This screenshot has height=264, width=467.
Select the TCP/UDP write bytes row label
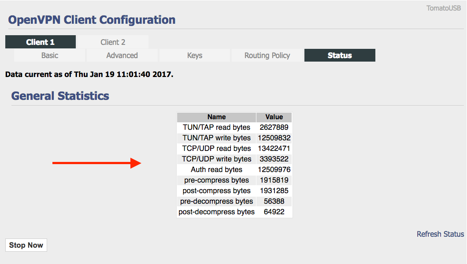pyautogui.click(x=216, y=159)
